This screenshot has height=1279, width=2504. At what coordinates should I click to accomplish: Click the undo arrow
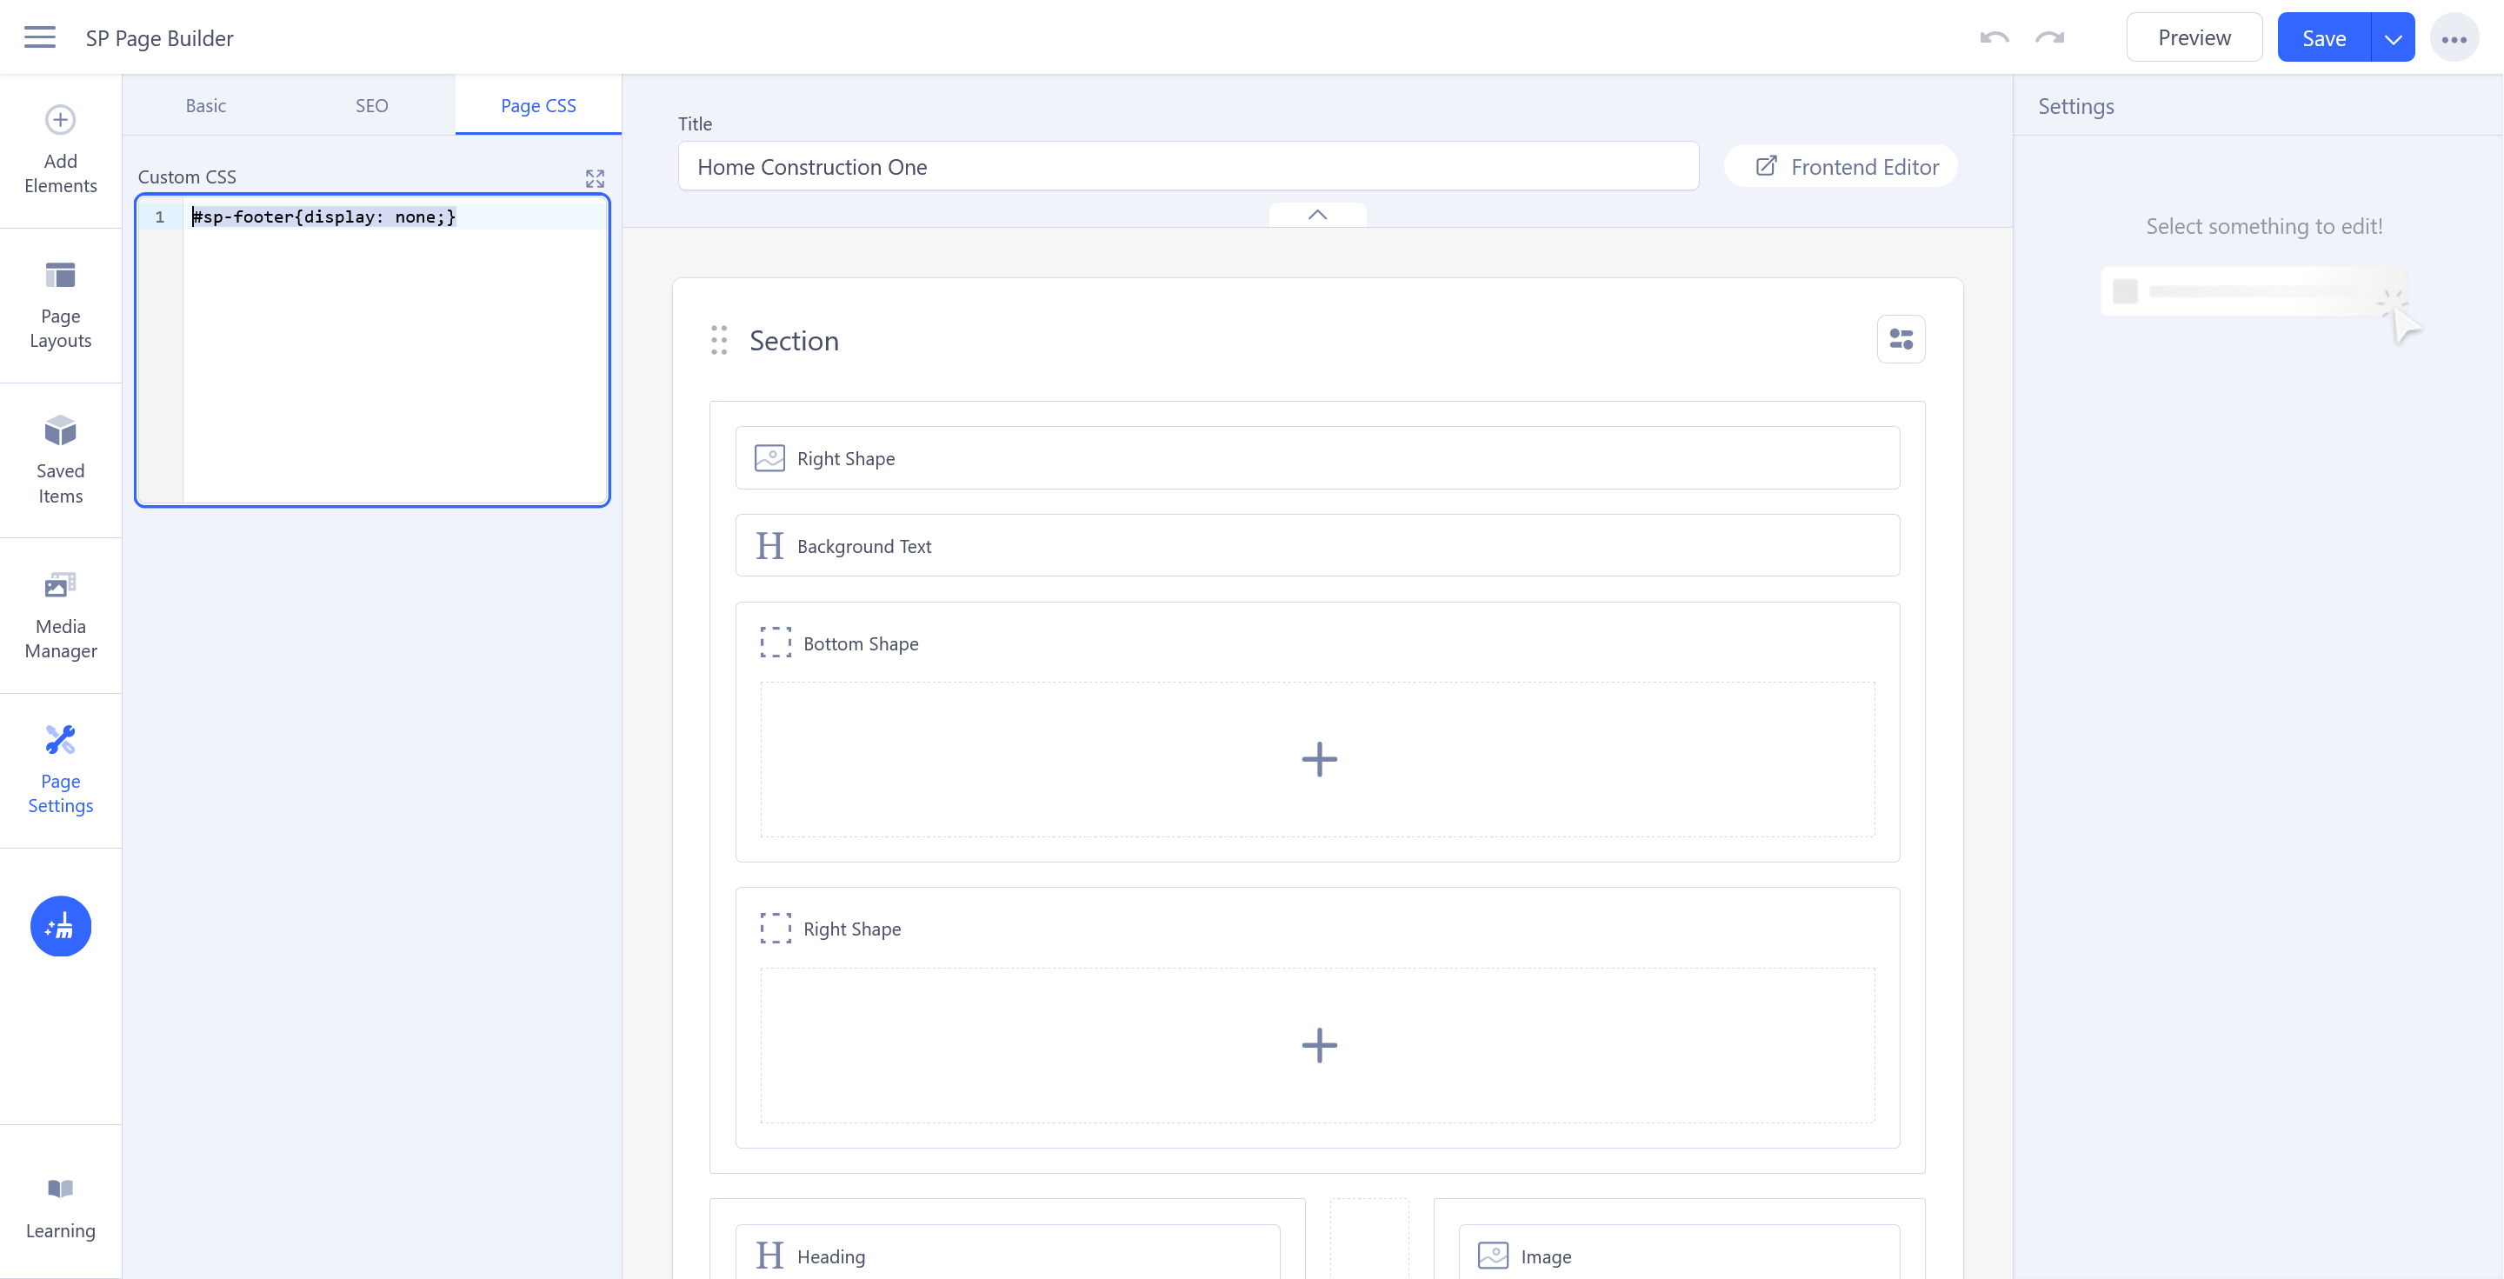pyautogui.click(x=1994, y=38)
